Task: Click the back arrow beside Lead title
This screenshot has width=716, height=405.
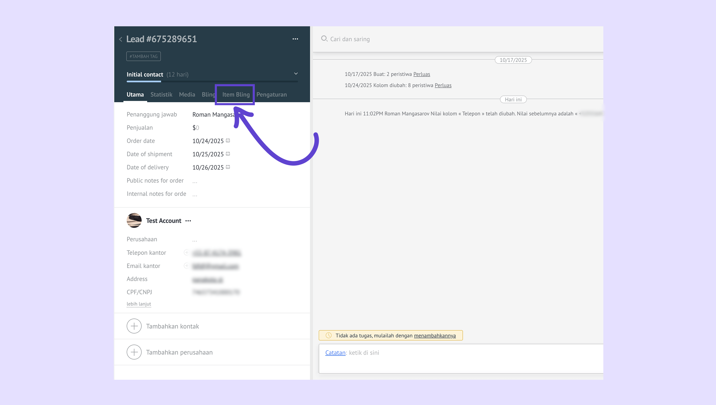Action: (x=121, y=39)
